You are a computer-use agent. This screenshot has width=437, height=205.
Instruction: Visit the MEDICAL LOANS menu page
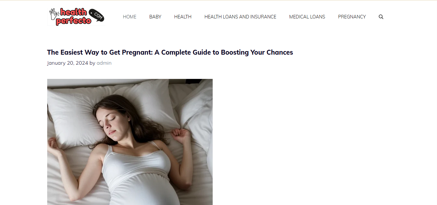(307, 17)
